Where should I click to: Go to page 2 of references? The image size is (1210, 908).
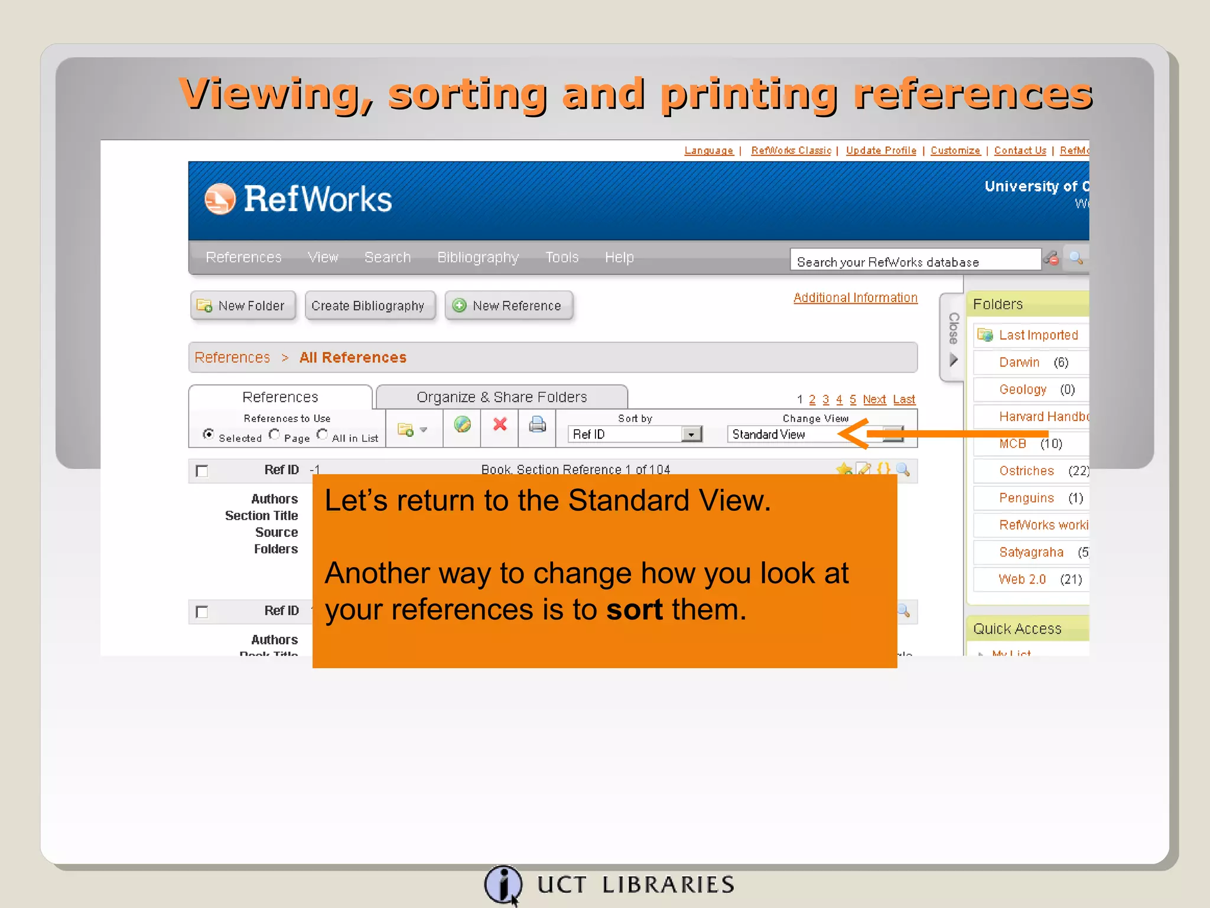click(x=812, y=400)
